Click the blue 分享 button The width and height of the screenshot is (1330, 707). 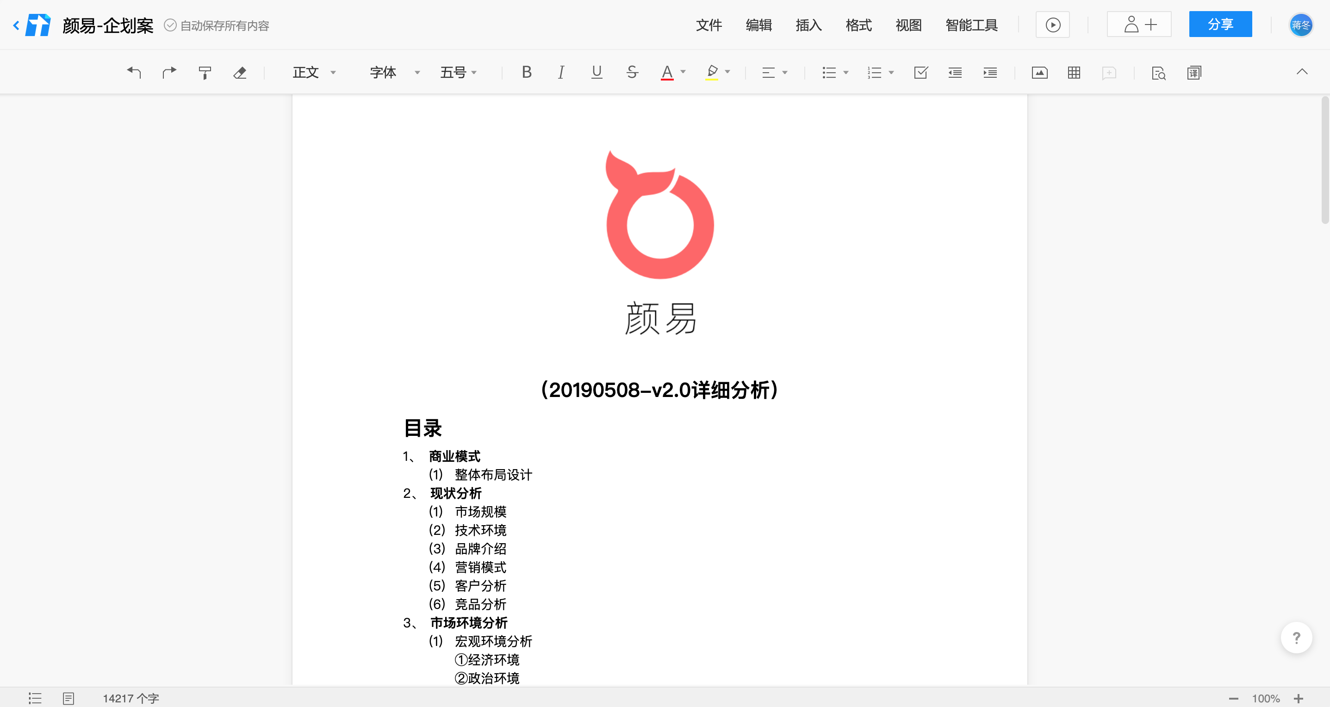pos(1220,24)
